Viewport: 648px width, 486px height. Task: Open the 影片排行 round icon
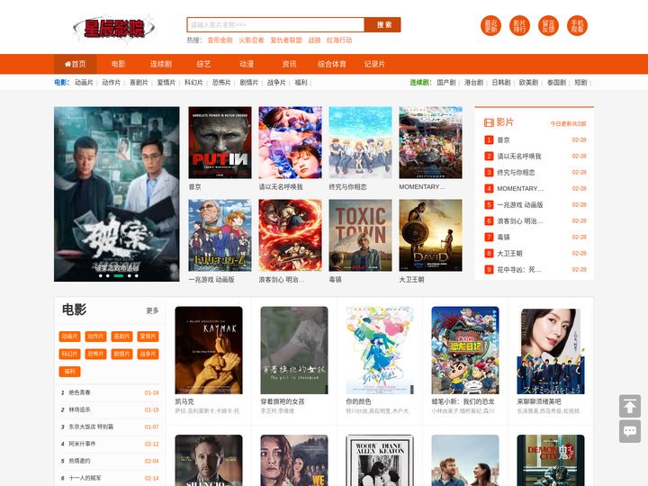pyautogui.click(x=519, y=25)
